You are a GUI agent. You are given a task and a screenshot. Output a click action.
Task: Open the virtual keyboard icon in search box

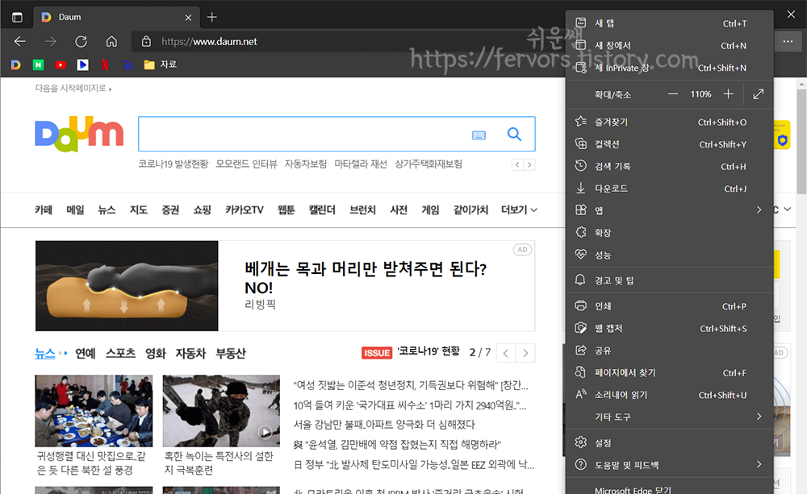pyautogui.click(x=479, y=135)
